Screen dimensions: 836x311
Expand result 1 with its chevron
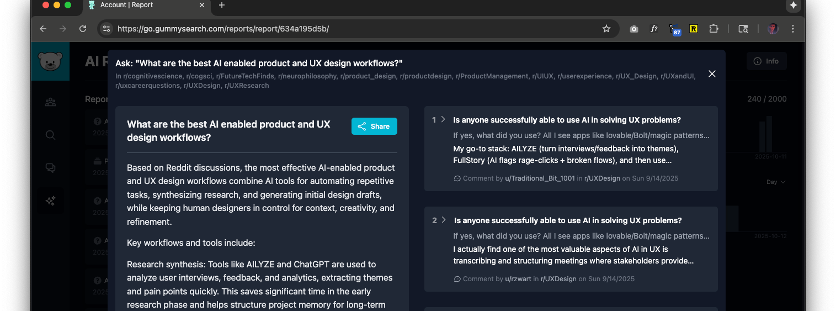click(443, 119)
